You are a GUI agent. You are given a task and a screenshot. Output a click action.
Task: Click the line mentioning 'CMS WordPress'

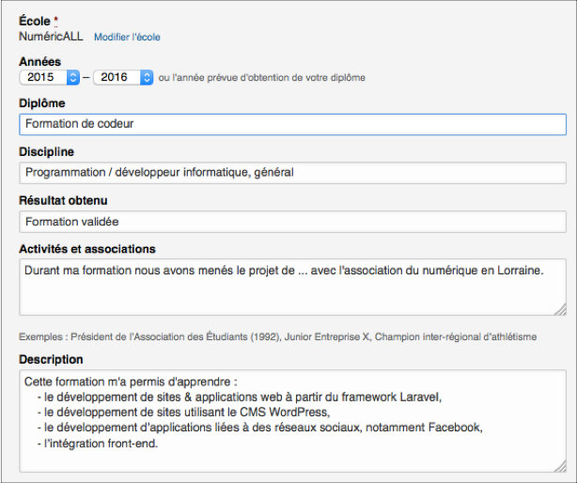click(x=183, y=413)
